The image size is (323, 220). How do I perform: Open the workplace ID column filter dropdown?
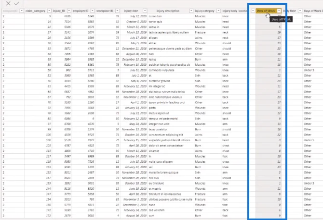tap(118, 11)
